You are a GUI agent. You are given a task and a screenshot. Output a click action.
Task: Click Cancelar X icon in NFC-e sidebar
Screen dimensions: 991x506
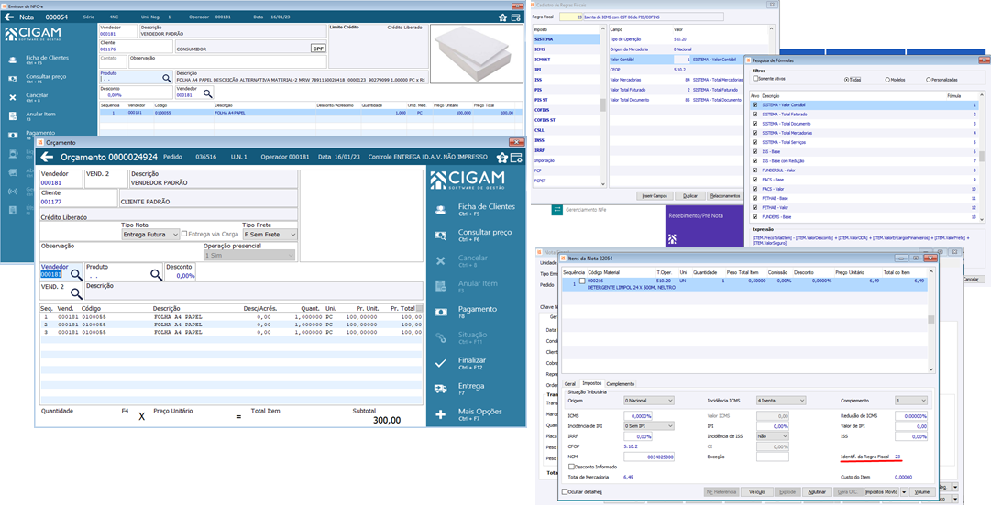click(13, 97)
